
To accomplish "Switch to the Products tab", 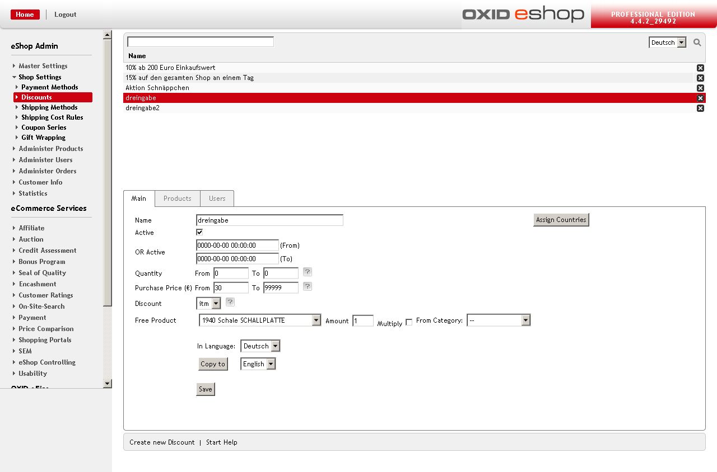I will pyautogui.click(x=177, y=199).
